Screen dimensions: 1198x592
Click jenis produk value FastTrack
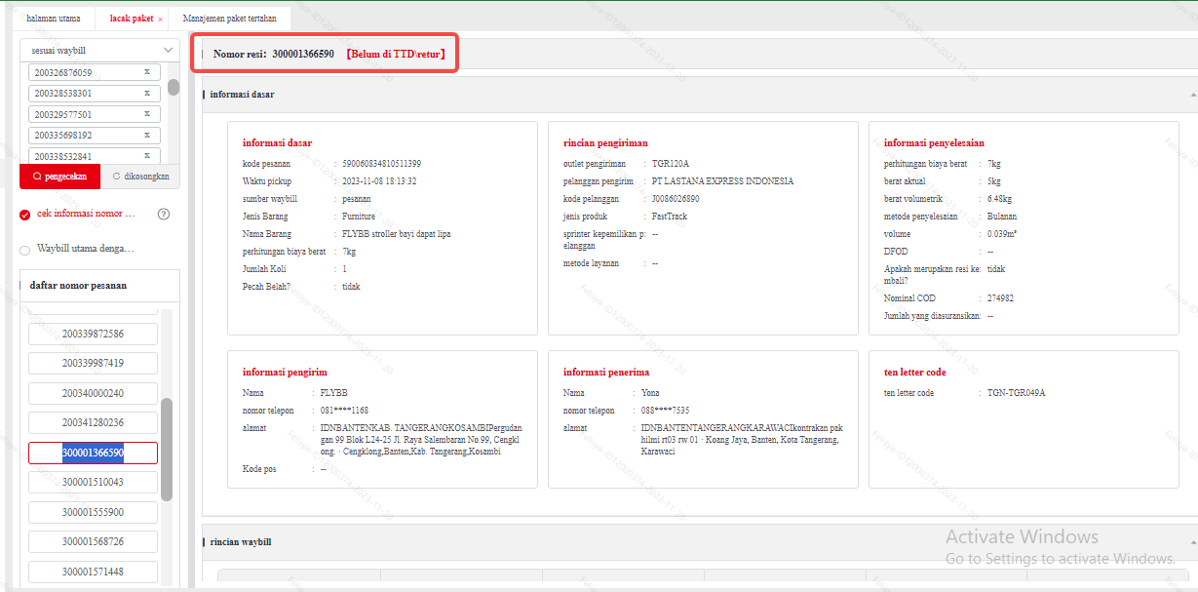(x=670, y=217)
